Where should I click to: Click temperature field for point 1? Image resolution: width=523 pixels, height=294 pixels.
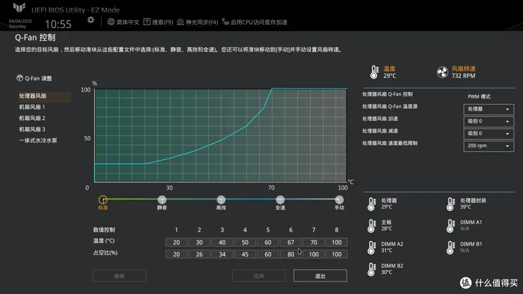coord(176,242)
